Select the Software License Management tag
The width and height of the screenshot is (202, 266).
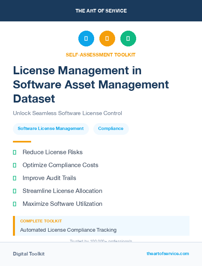pyautogui.click(x=51, y=129)
